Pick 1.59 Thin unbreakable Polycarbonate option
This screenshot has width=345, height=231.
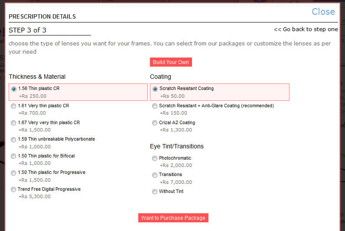pos(14,139)
